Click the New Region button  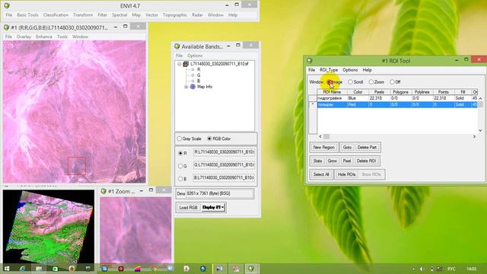(x=324, y=147)
